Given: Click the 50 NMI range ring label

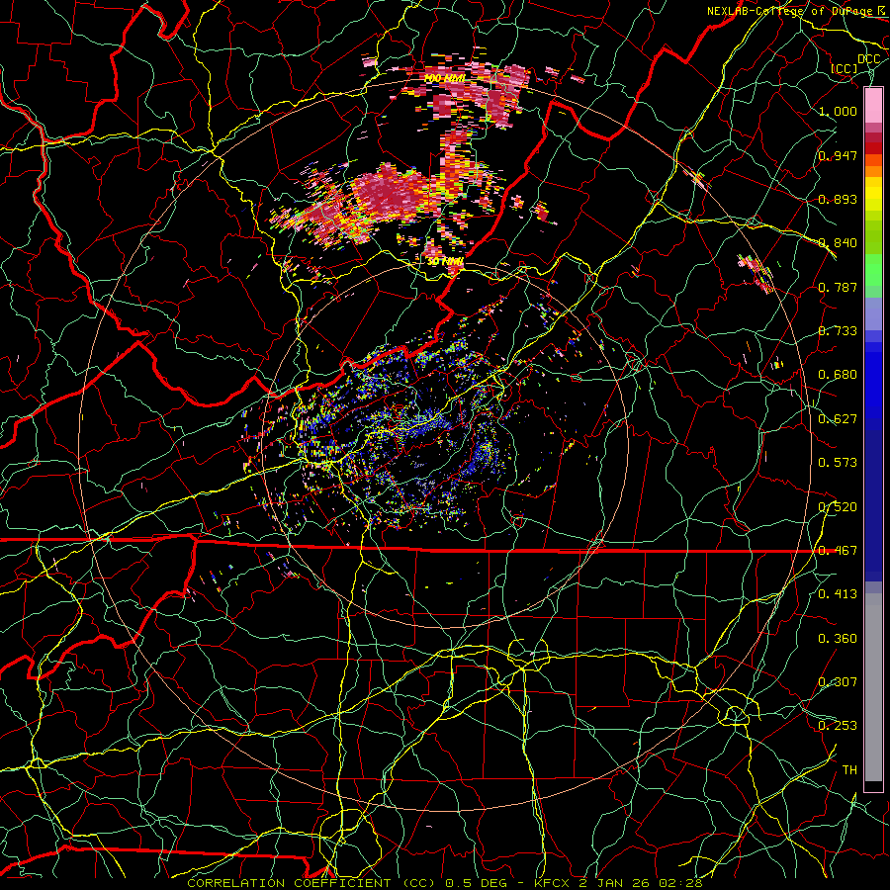Looking at the screenshot, I should tap(446, 262).
